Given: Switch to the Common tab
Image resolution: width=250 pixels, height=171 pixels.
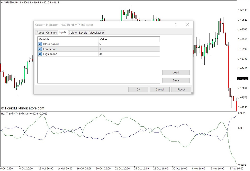Looking at the screenshot, I should [51, 33].
